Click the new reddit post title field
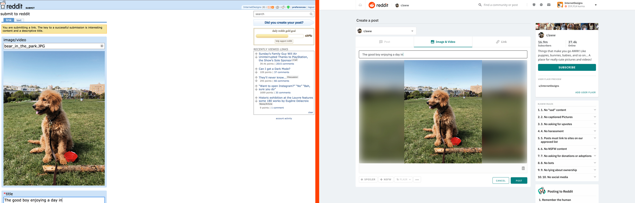 443,54
